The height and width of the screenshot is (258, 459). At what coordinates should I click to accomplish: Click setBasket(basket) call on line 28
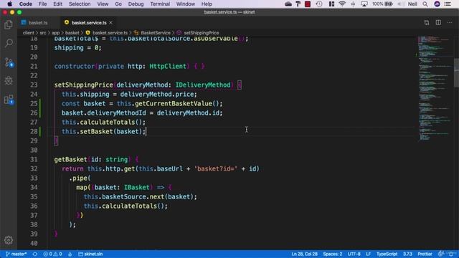111,131
